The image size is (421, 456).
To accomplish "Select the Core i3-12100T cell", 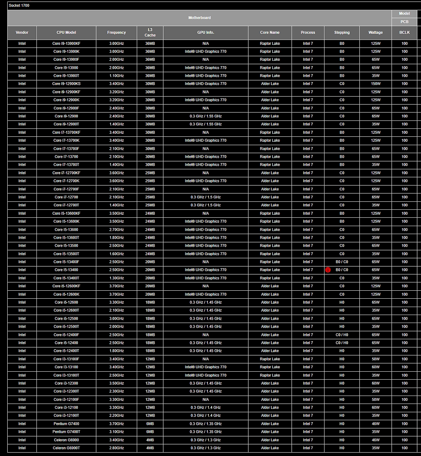I will pos(66,416).
